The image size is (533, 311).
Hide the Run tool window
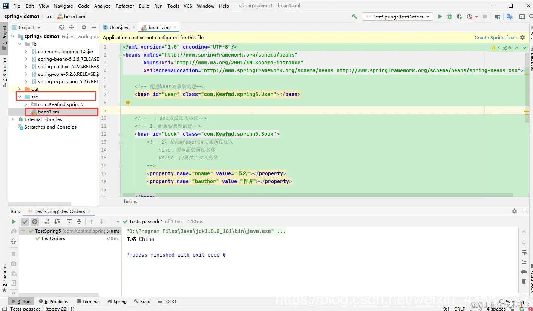click(524, 211)
